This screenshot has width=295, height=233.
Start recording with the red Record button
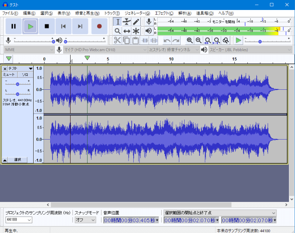click(99, 26)
